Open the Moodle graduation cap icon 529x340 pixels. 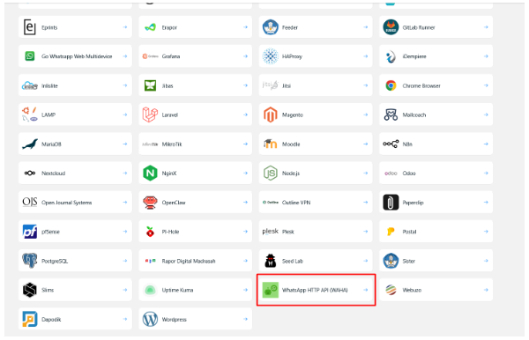(271, 144)
